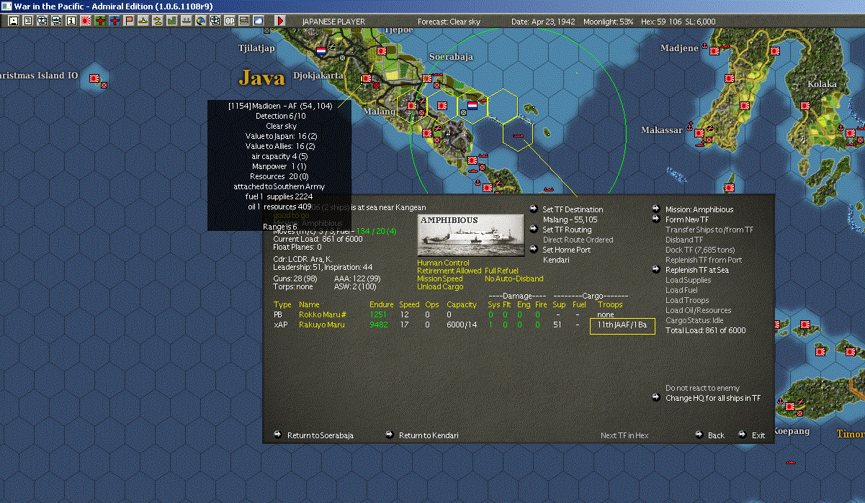Click Set TF Routing
865x503 pixels.
click(x=567, y=230)
